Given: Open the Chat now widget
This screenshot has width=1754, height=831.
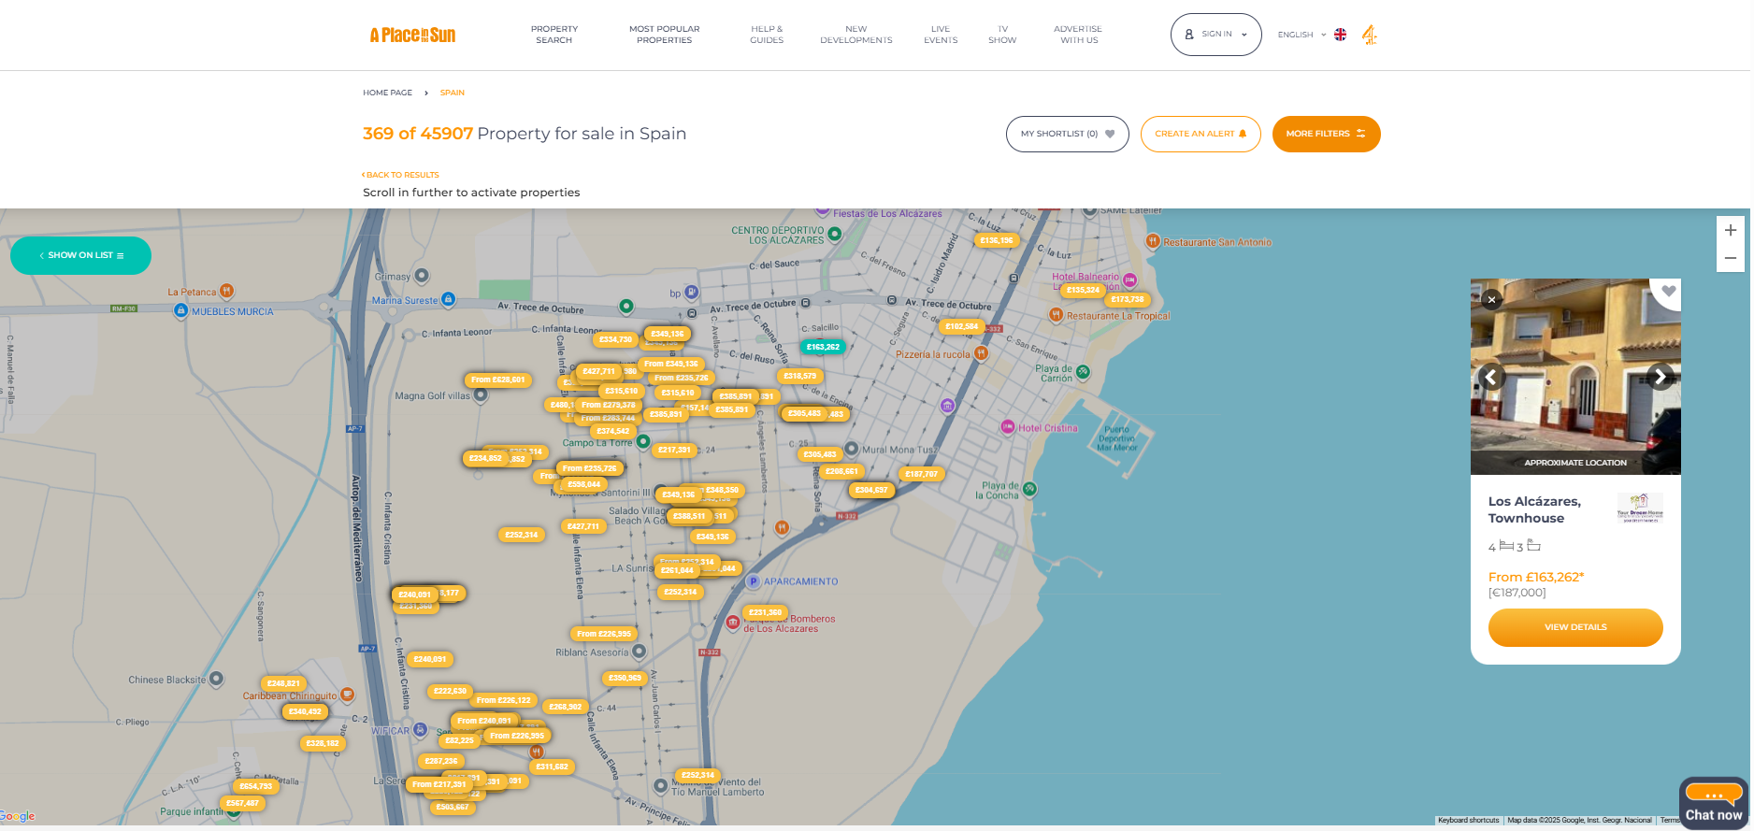Looking at the screenshot, I should click(1713, 804).
